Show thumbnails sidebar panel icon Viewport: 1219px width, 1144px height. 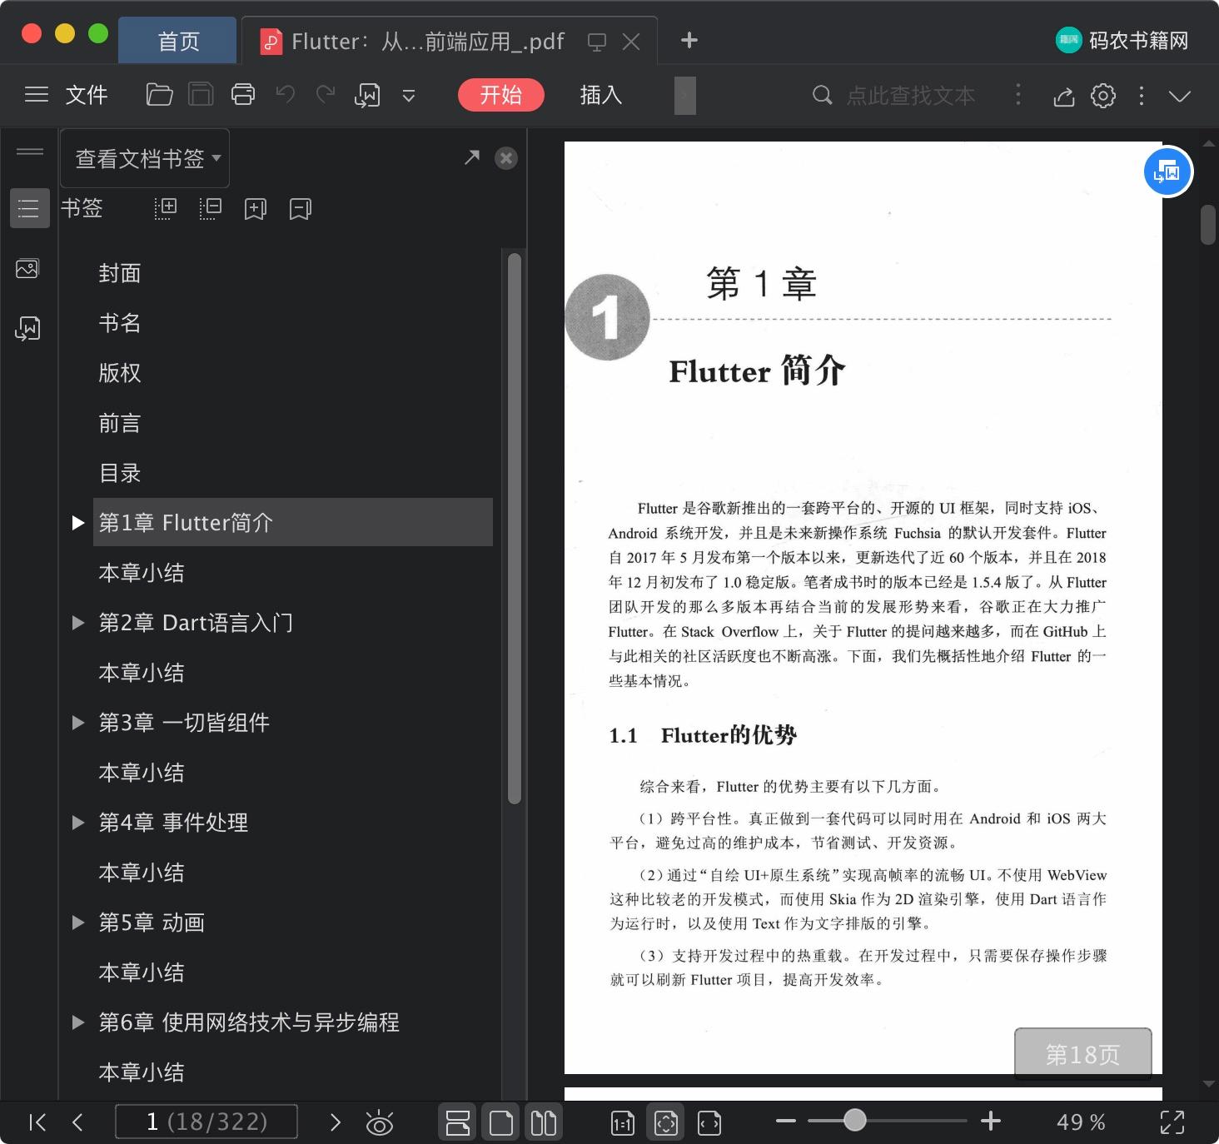(27, 269)
